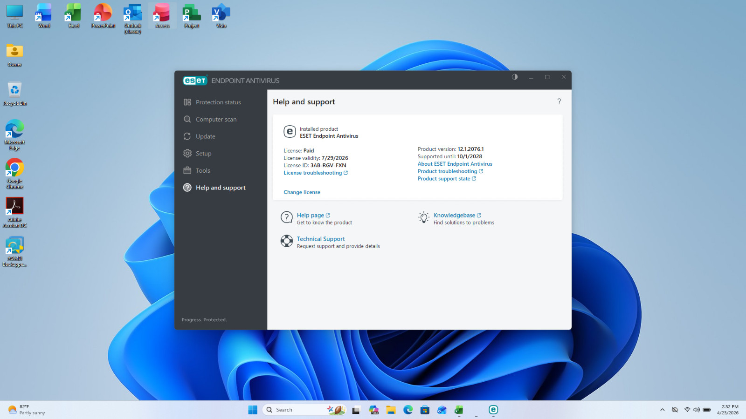Open Outlook (classic) desktop shortcut
746x419 pixels.
click(x=132, y=19)
